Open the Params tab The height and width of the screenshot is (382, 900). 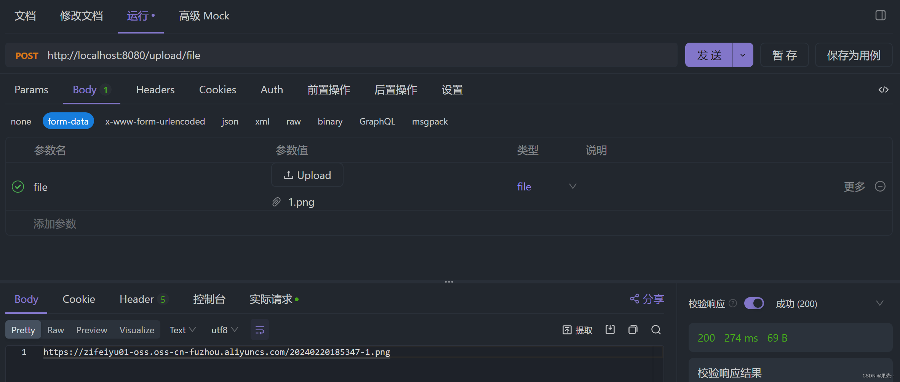pos(31,90)
